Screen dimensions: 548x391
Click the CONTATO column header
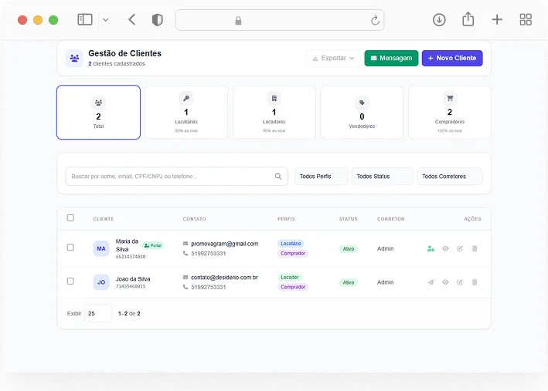194,219
